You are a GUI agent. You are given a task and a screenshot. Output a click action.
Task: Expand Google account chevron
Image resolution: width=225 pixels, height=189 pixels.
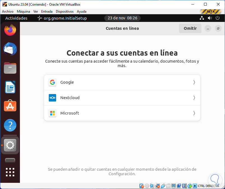pos(194,82)
